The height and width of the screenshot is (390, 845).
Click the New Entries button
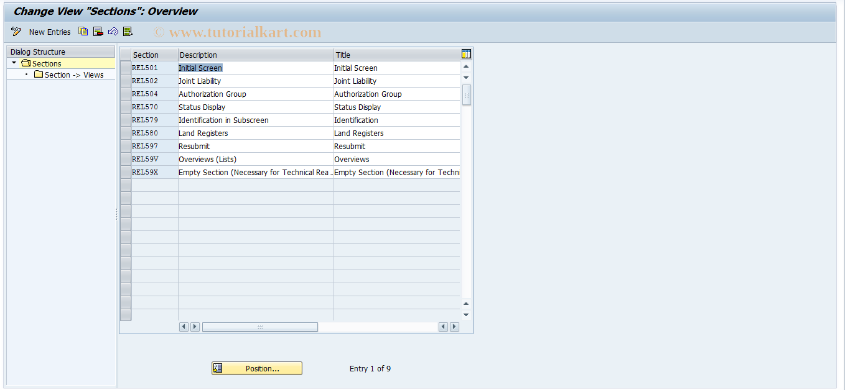50,32
